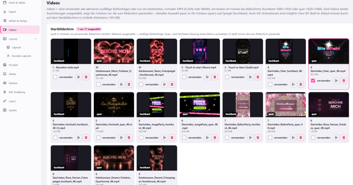Check verwenden for Startvideo_JungeParty_hochkant_4K.mp4
353x185 pixels.
(x=141, y=137)
